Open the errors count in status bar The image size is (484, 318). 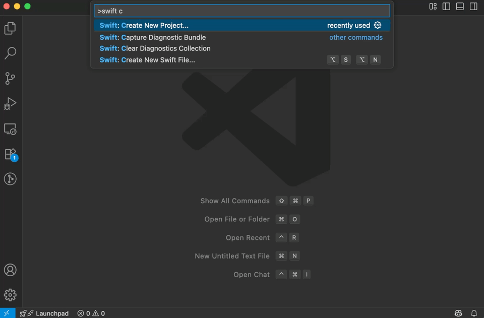coord(84,313)
